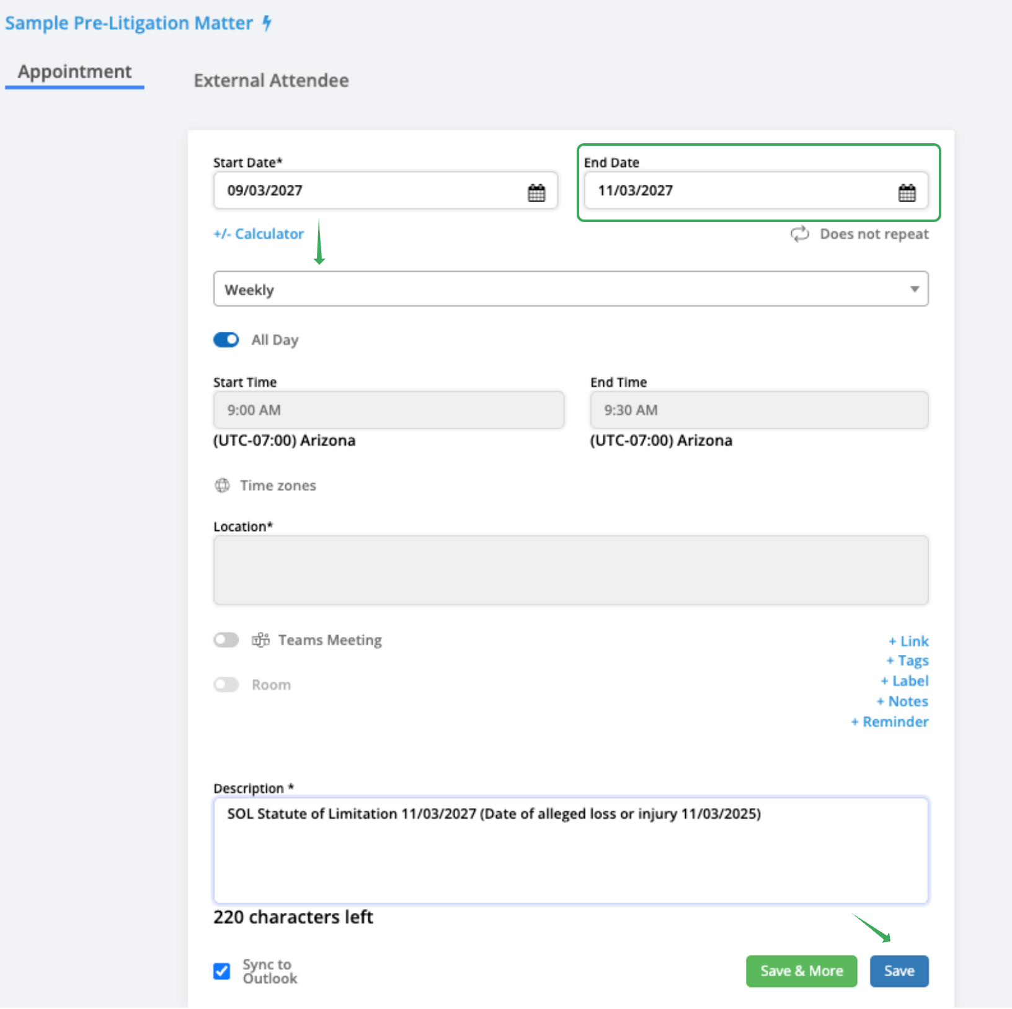Click the blue Save button
This screenshot has height=1009, width=1012.
tap(899, 971)
